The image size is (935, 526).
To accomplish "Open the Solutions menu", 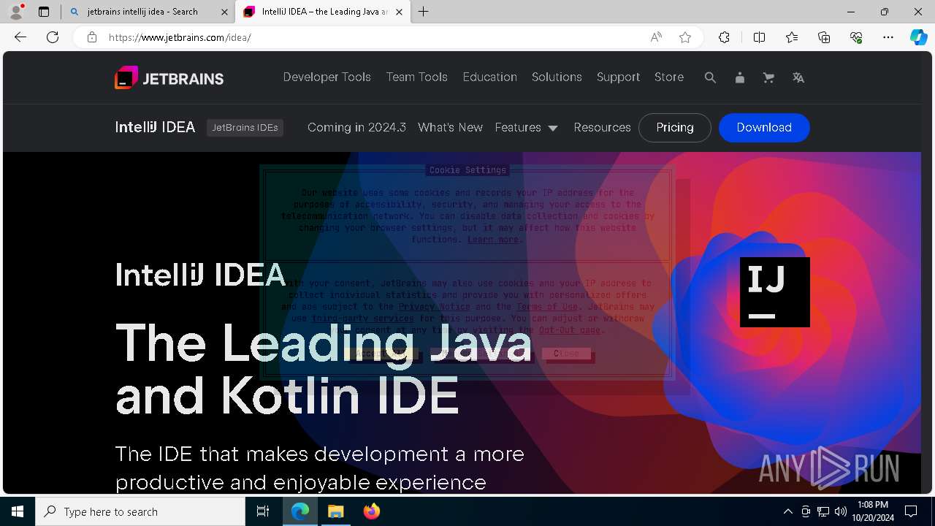I will pos(557,77).
